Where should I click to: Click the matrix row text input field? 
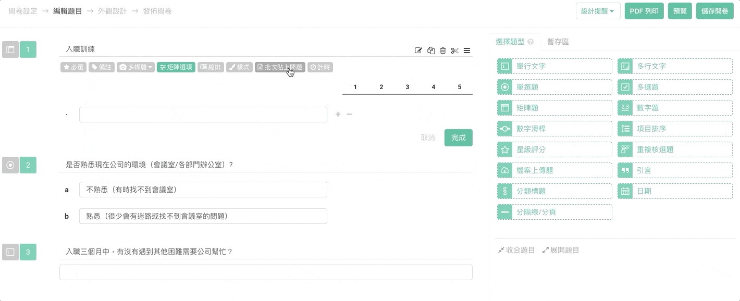(203, 115)
